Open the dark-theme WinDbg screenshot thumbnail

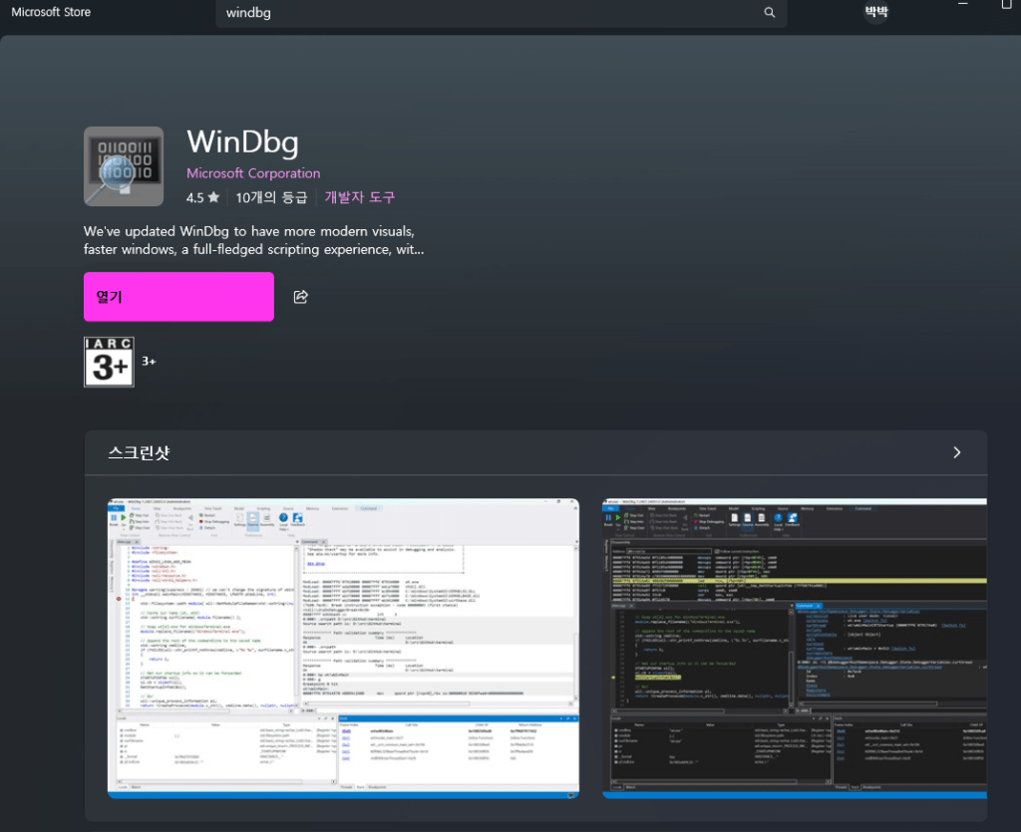[x=794, y=649]
